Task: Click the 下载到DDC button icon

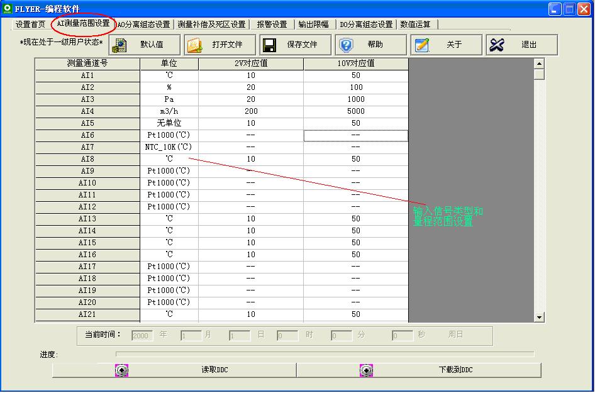Action: (366, 370)
